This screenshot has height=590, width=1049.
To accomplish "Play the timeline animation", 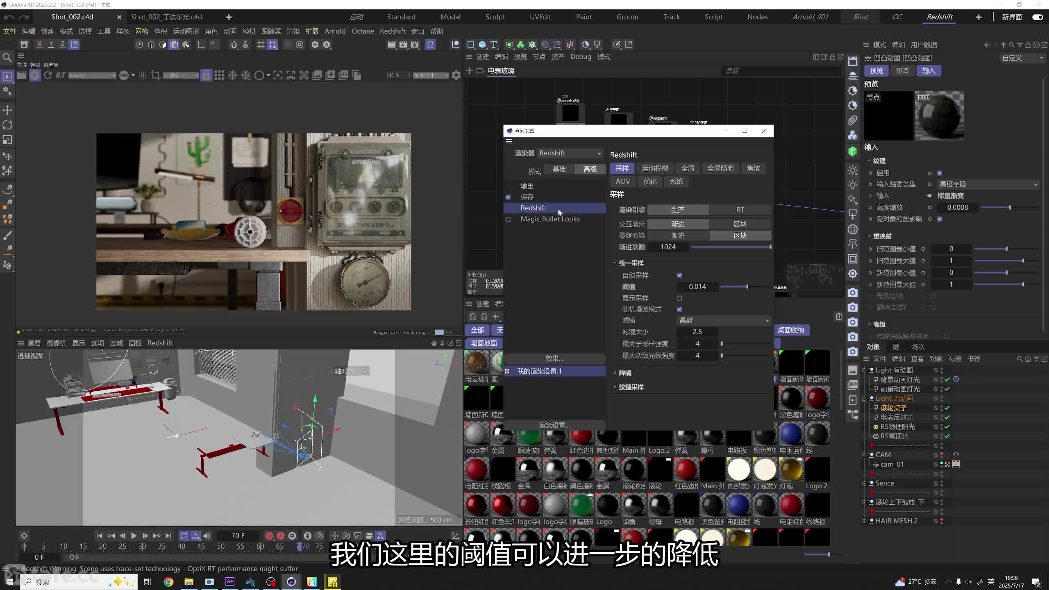I will point(134,536).
